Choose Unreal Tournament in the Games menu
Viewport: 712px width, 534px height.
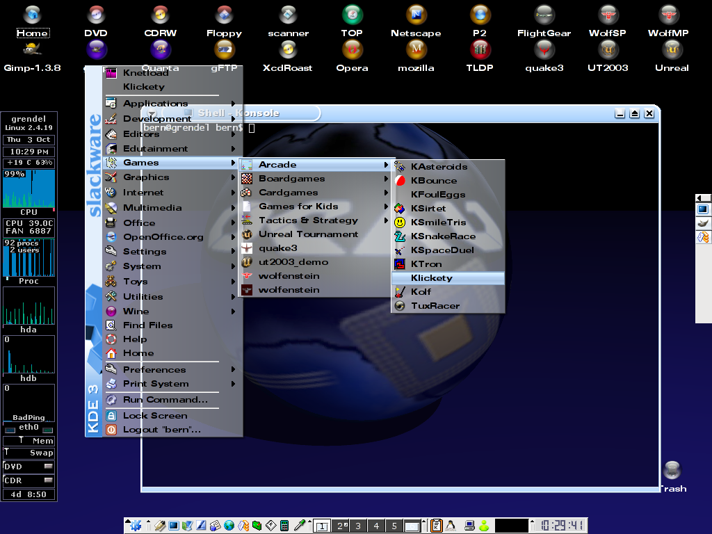coord(315,234)
